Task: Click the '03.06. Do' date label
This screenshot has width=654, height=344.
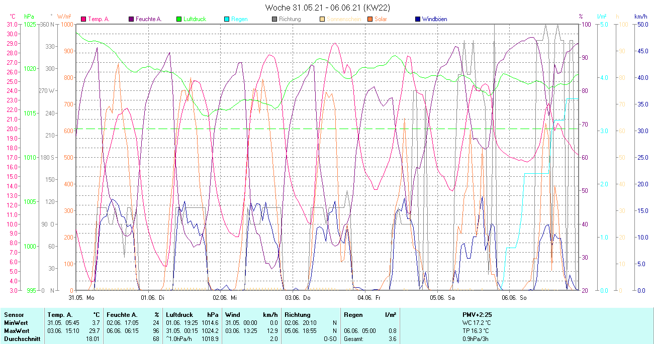Action: [298, 298]
